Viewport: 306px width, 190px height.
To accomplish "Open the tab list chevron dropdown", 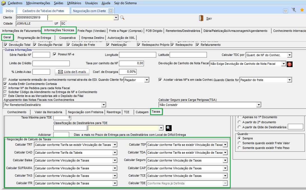I will 285,11.
